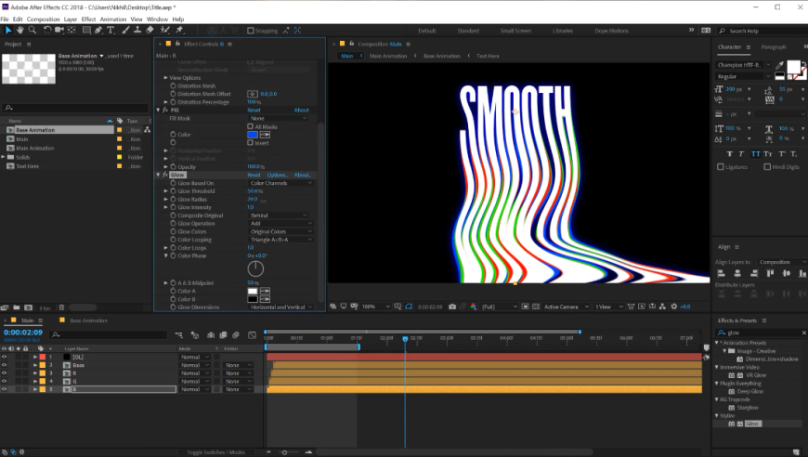Click the blue Fill color swatch

click(x=253, y=135)
